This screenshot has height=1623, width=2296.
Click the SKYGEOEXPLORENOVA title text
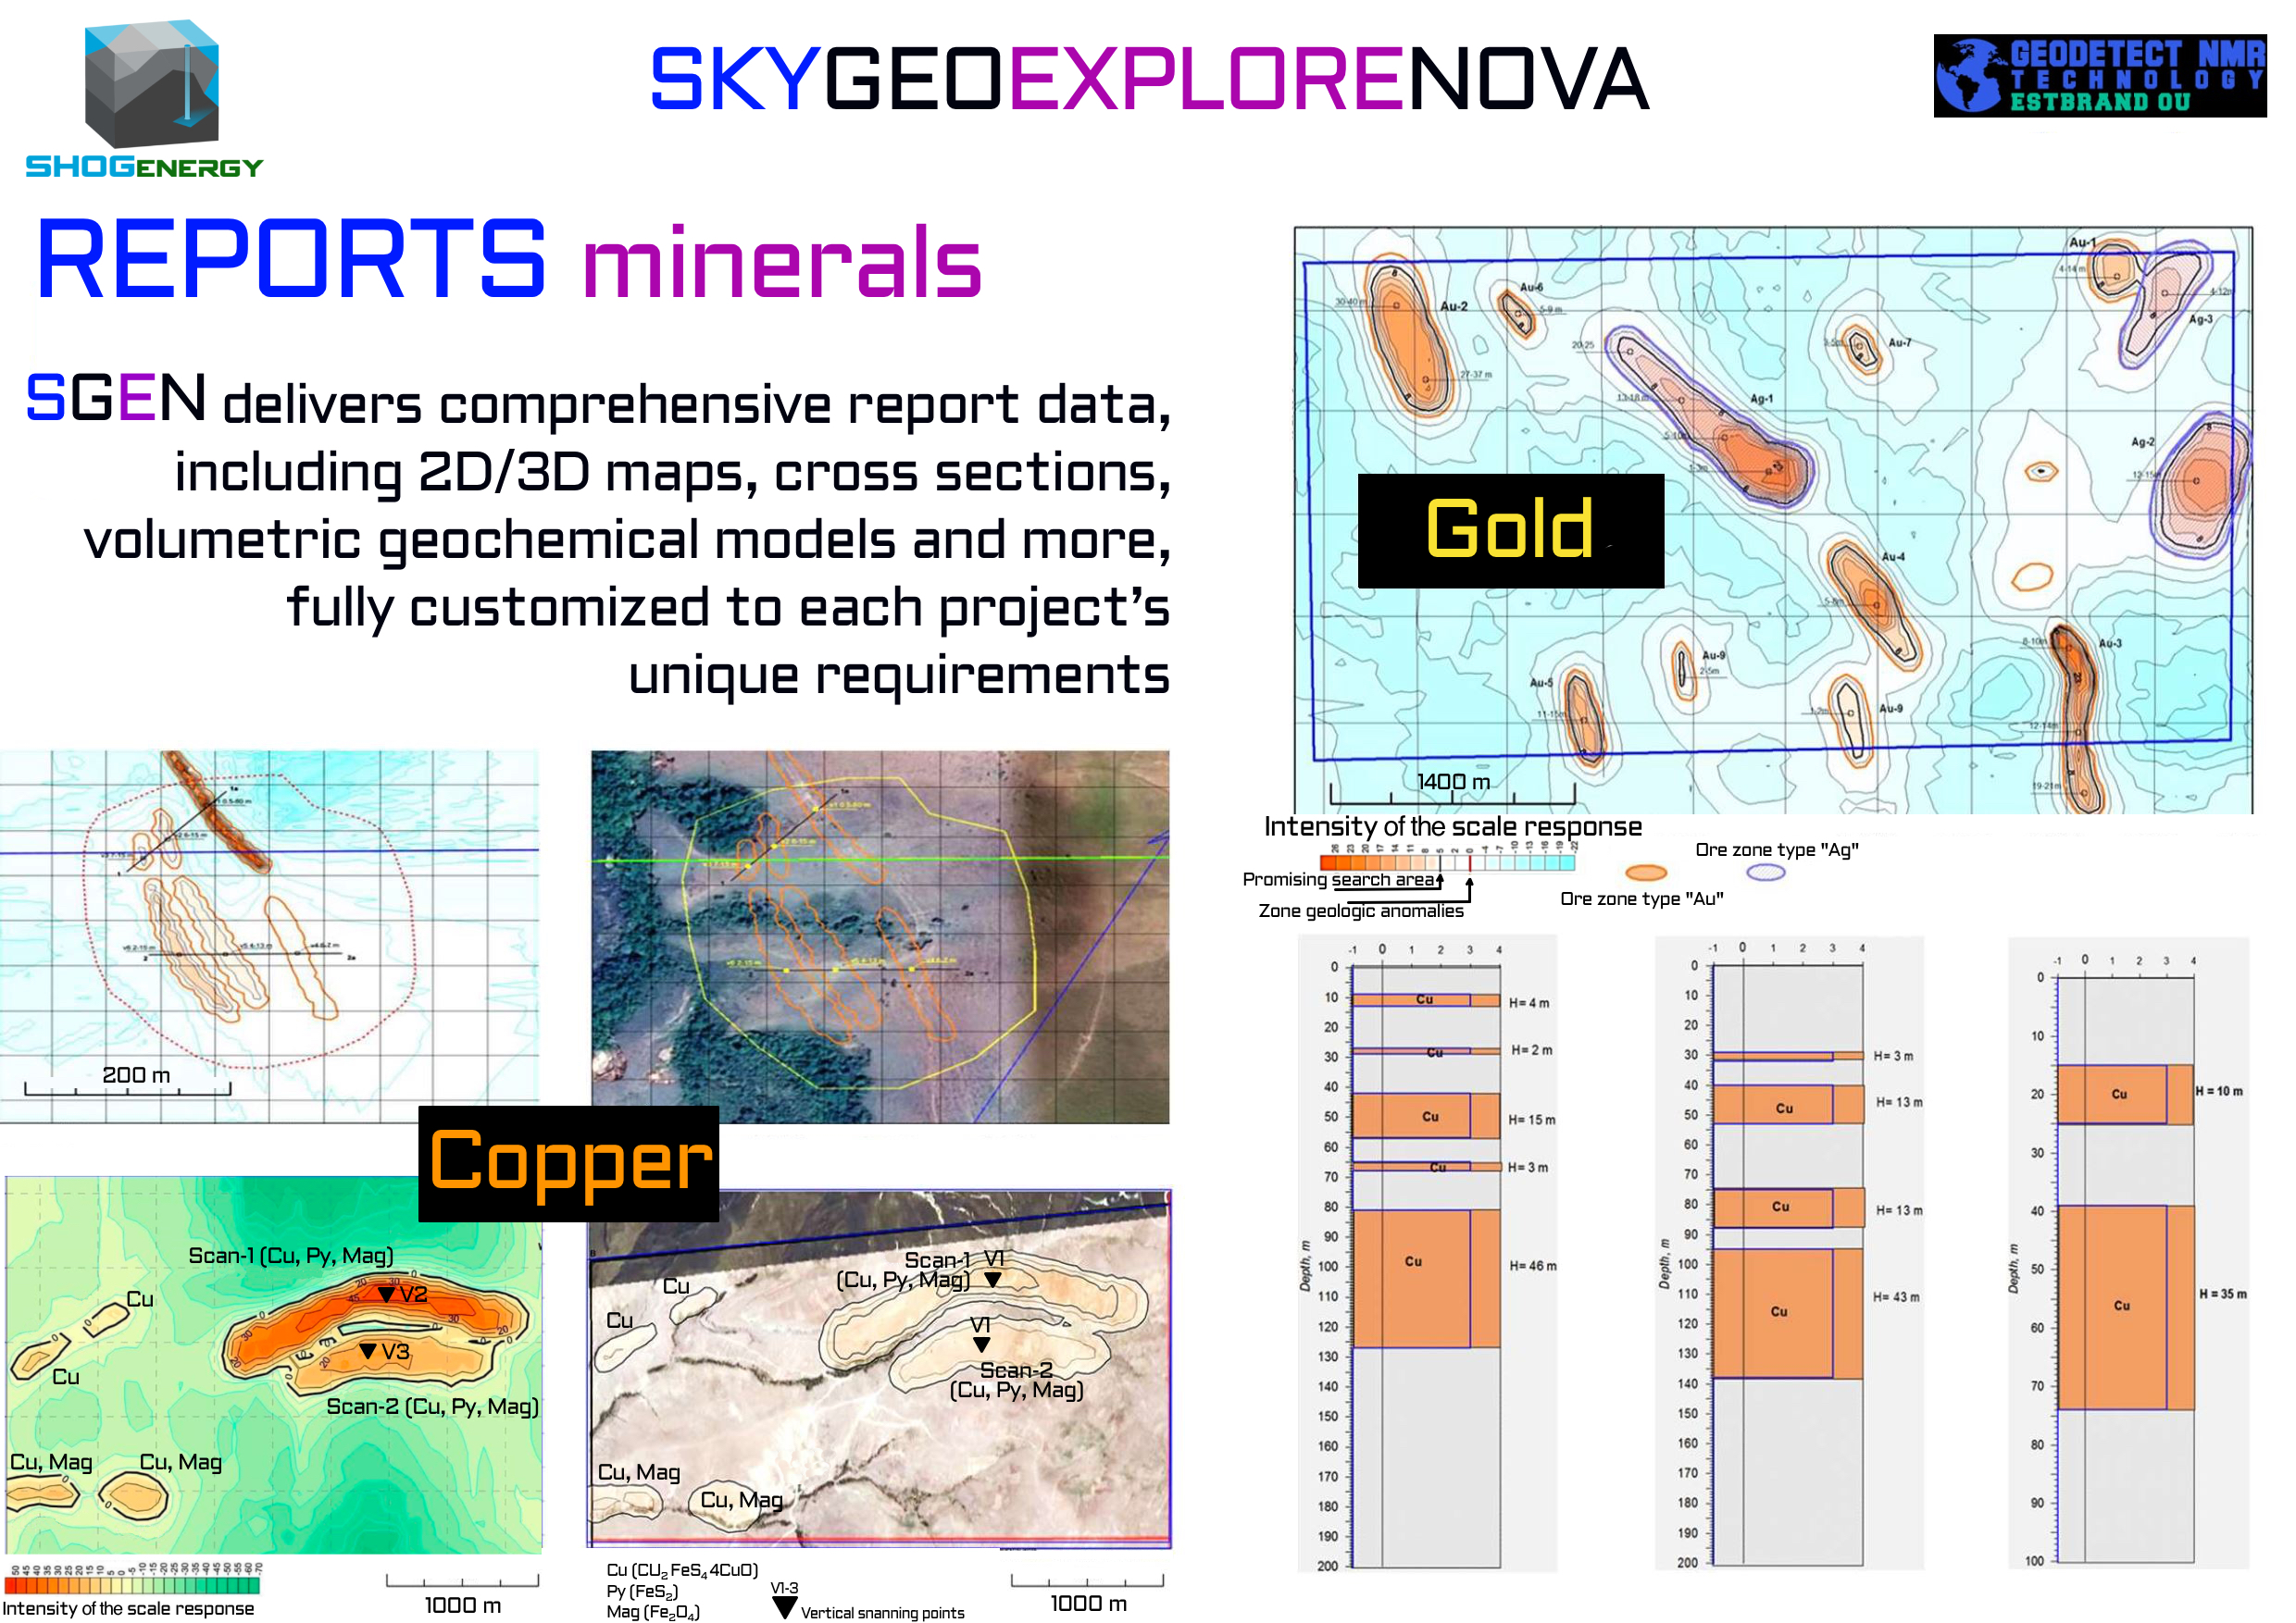pyautogui.click(x=1148, y=80)
